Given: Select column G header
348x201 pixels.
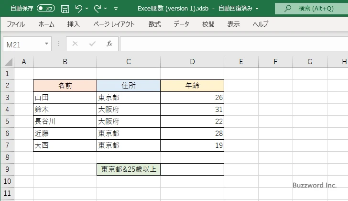Looking at the screenshot, I should coord(310,62).
